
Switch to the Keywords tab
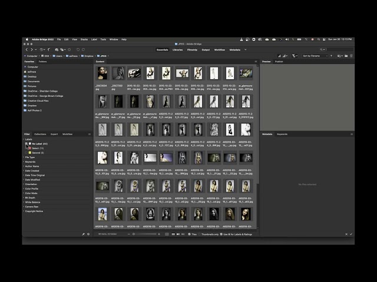[282, 135]
